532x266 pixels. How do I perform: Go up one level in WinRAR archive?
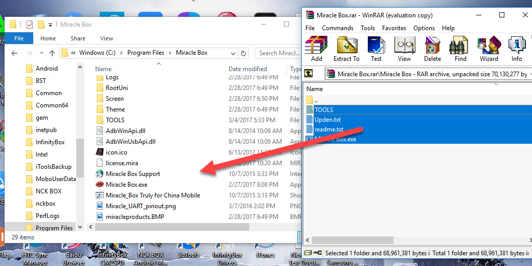(x=308, y=73)
